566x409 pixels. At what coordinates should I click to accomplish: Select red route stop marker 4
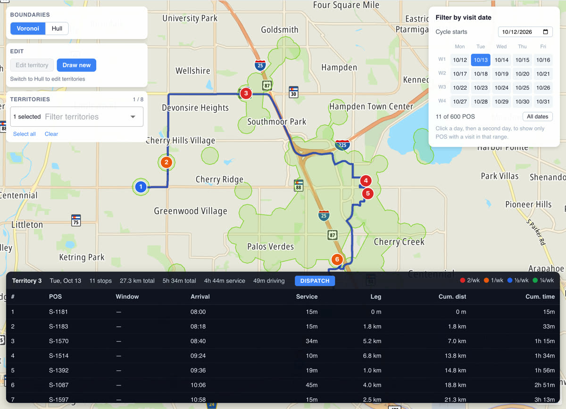(366, 180)
